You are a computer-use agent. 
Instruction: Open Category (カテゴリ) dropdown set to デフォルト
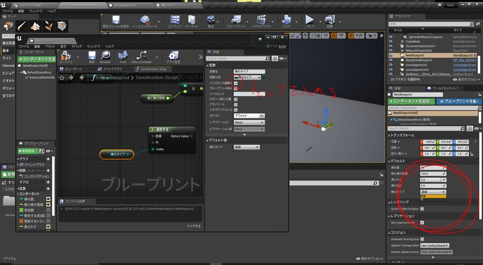click(249, 116)
